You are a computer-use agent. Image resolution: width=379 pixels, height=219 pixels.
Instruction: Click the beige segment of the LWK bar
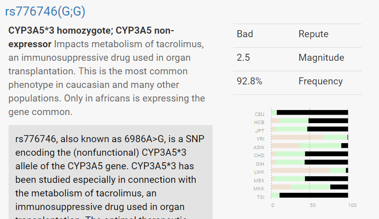300,170
